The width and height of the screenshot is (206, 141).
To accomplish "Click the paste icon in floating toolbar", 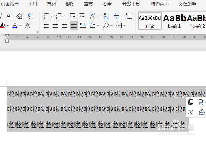I will coord(200,102).
